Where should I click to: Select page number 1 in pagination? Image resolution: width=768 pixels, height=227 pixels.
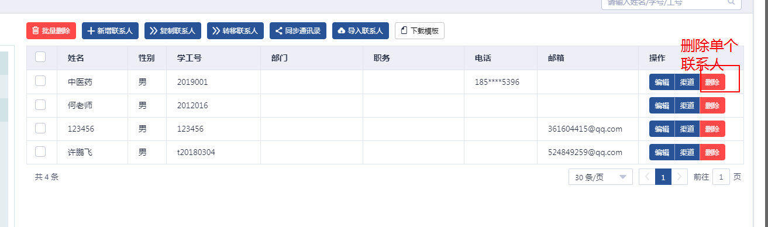point(663,177)
